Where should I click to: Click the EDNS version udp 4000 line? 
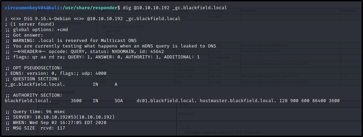click(x=56, y=73)
